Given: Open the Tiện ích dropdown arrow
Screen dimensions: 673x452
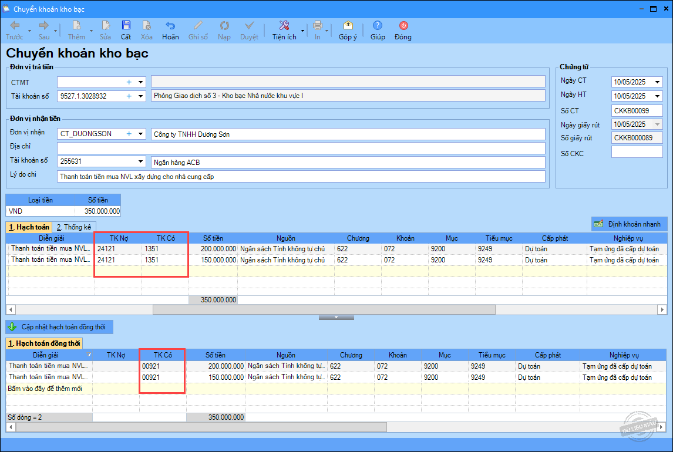Looking at the screenshot, I should click(303, 31).
